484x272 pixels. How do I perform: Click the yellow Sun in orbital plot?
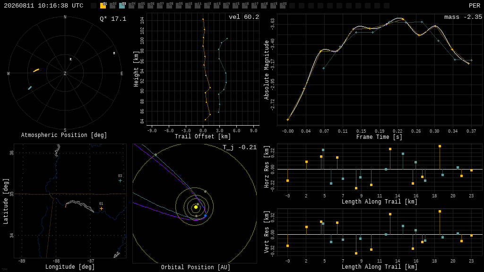(x=196, y=207)
